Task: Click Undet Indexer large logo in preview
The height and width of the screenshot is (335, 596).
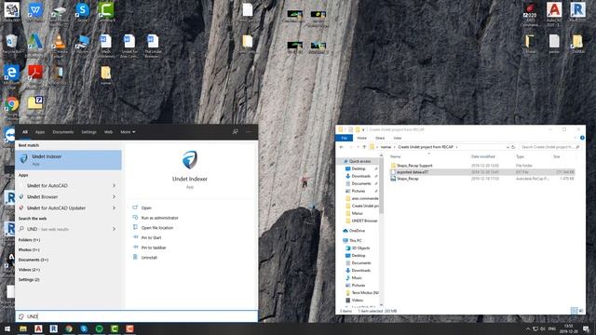Action: coord(190,160)
